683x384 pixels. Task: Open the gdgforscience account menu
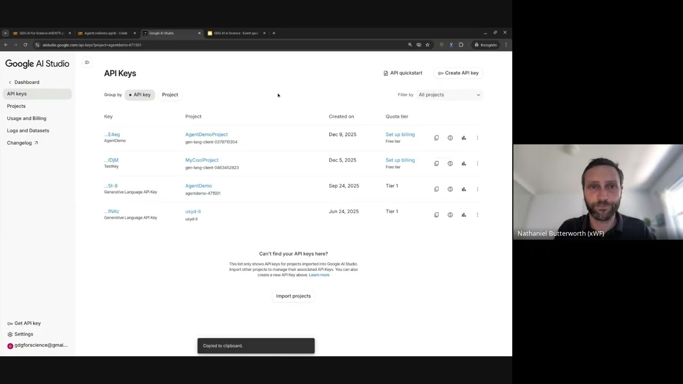[x=37, y=346]
